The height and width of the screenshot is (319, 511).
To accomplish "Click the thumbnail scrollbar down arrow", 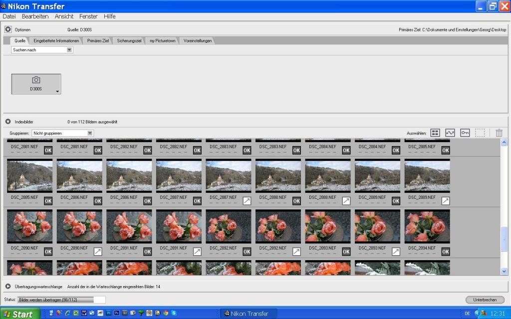I will [x=504, y=271].
